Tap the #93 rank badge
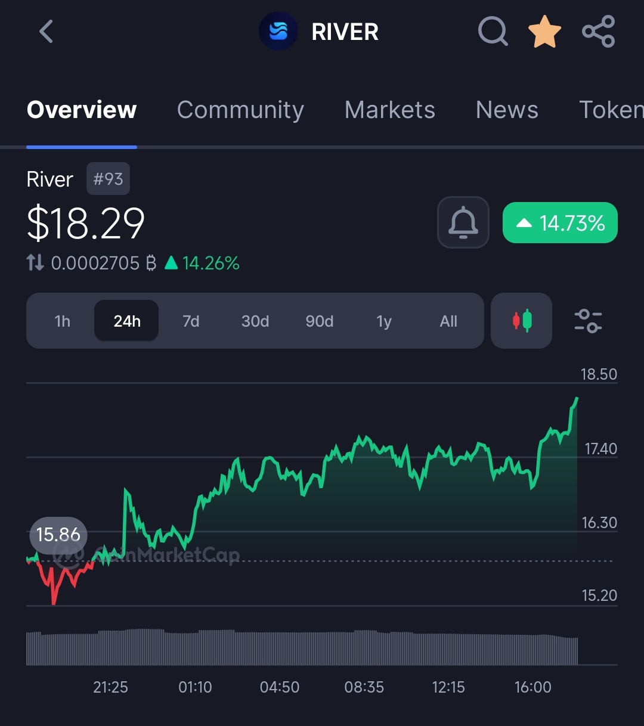644x726 pixels. tap(108, 179)
